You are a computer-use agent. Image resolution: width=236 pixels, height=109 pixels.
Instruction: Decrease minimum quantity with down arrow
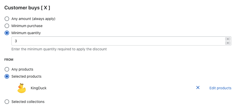point(228,43)
